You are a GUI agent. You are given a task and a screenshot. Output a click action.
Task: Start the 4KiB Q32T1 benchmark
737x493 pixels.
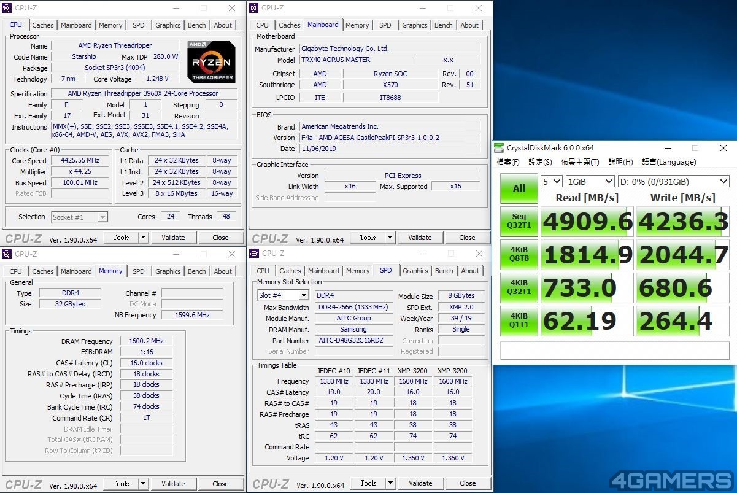click(519, 288)
